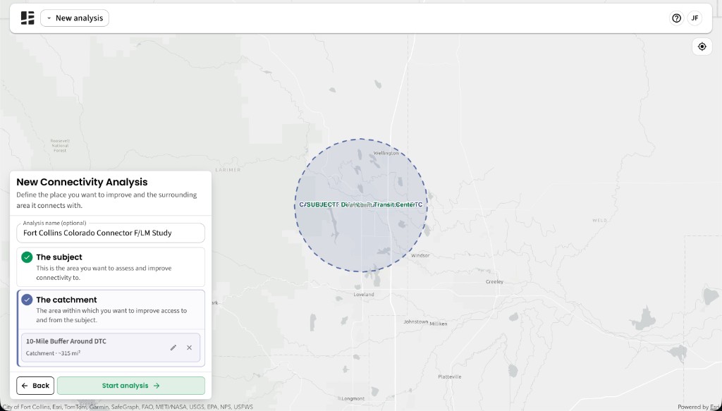This screenshot has height=411, width=722.
Task: Click Greeley label on the map
Action: (494, 282)
